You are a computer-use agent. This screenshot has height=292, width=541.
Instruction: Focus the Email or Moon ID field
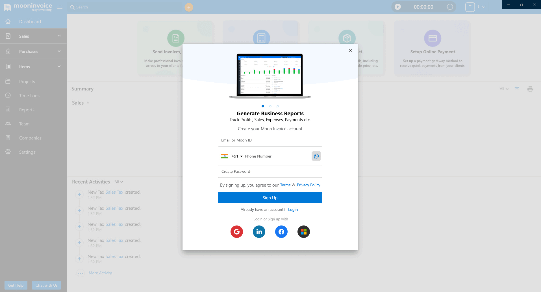click(x=270, y=140)
